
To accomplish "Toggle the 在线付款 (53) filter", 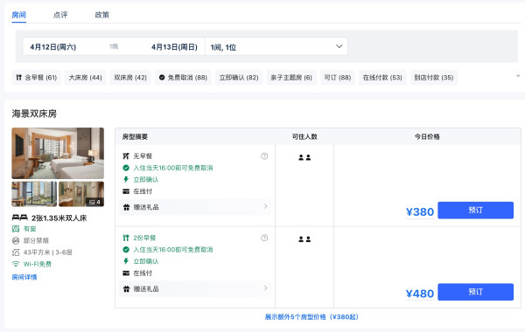I will coord(382,78).
